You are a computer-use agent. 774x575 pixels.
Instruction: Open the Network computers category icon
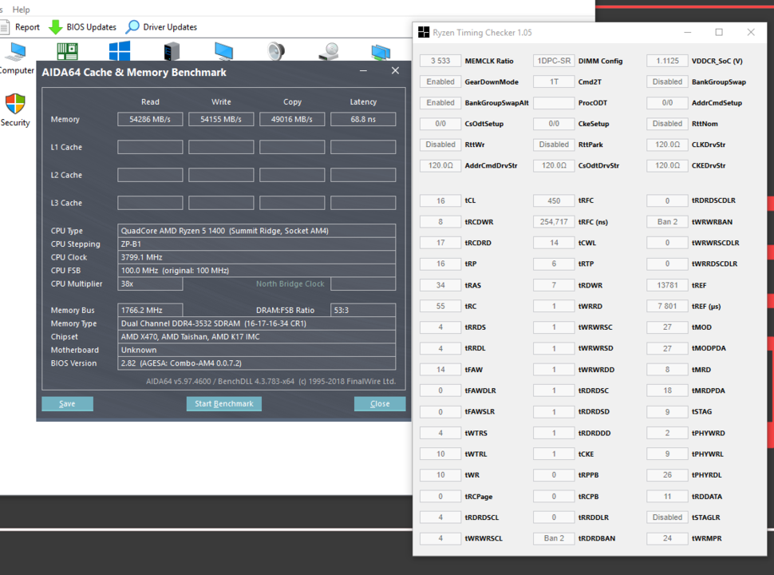[381, 51]
